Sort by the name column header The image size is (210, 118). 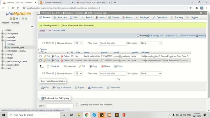tap(86, 52)
